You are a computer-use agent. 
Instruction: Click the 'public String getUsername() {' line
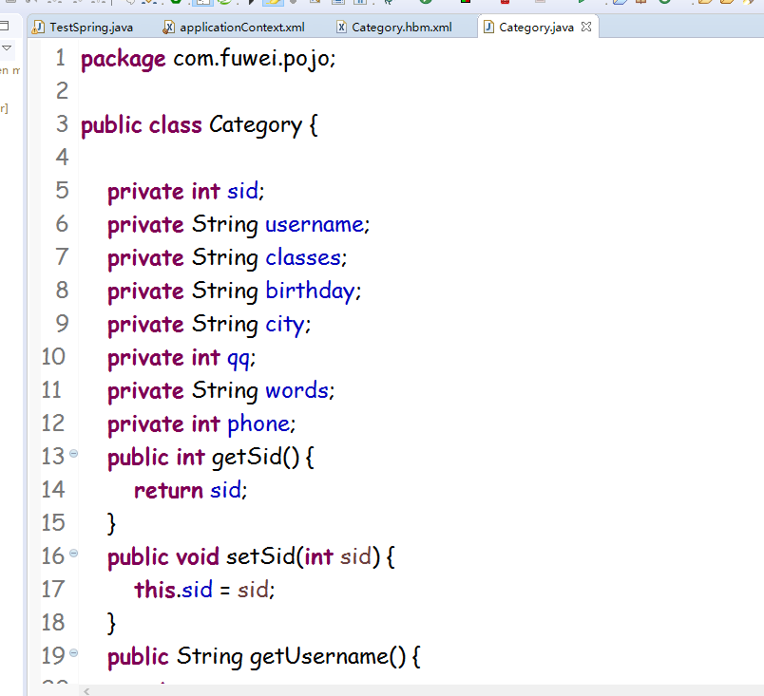pos(263,656)
